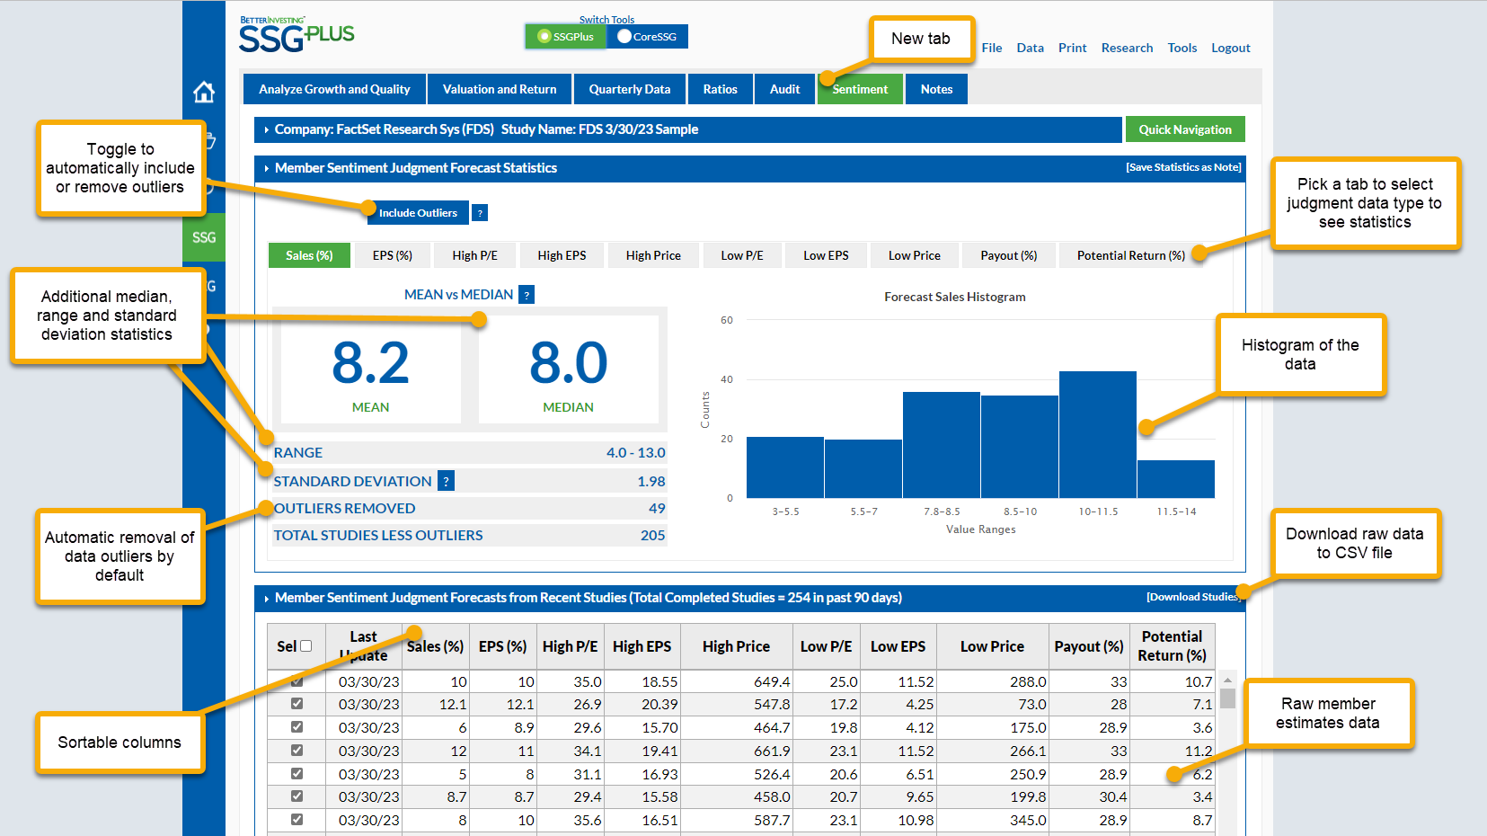The image size is (1487, 836).
Task: Switch to SSGPlus tool
Action: click(565, 37)
